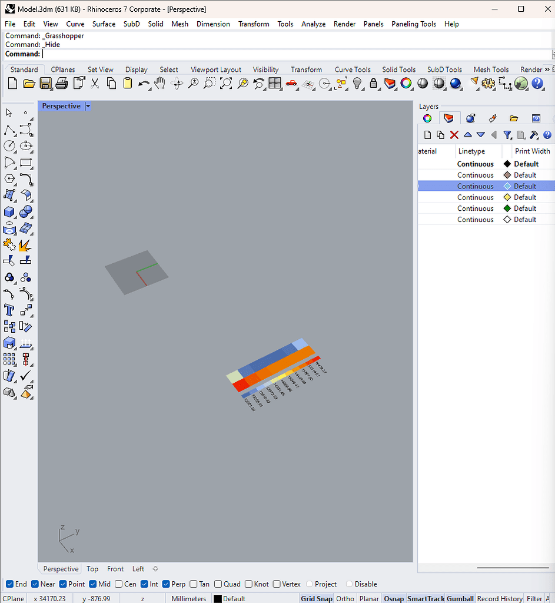
Task: Enable the Tan object snap
Action: tap(194, 584)
